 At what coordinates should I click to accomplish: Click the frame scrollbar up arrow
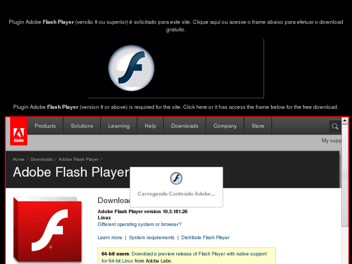[x=345, y=121]
